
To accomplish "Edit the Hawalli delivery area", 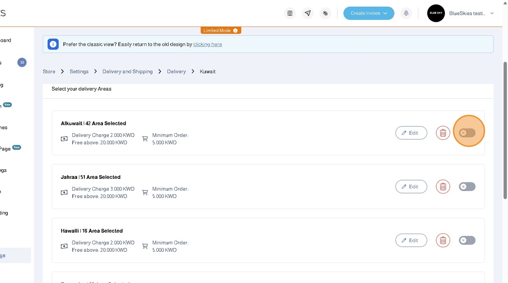I will (x=411, y=240).
